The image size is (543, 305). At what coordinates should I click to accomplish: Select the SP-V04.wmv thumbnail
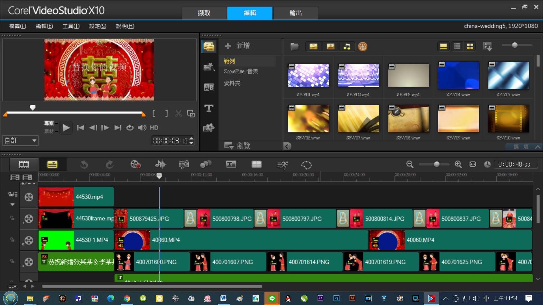[458, 75]
